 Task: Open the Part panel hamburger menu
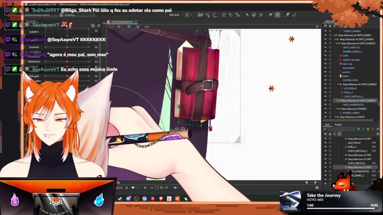coord(378,134)
